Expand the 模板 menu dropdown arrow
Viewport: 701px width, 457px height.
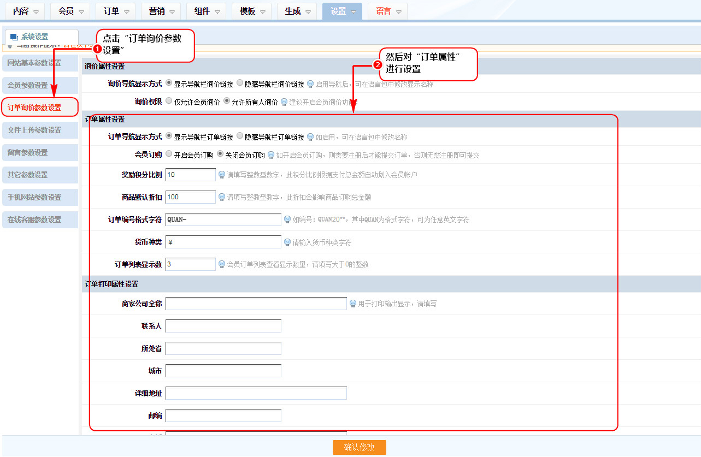tap(263, 12)
